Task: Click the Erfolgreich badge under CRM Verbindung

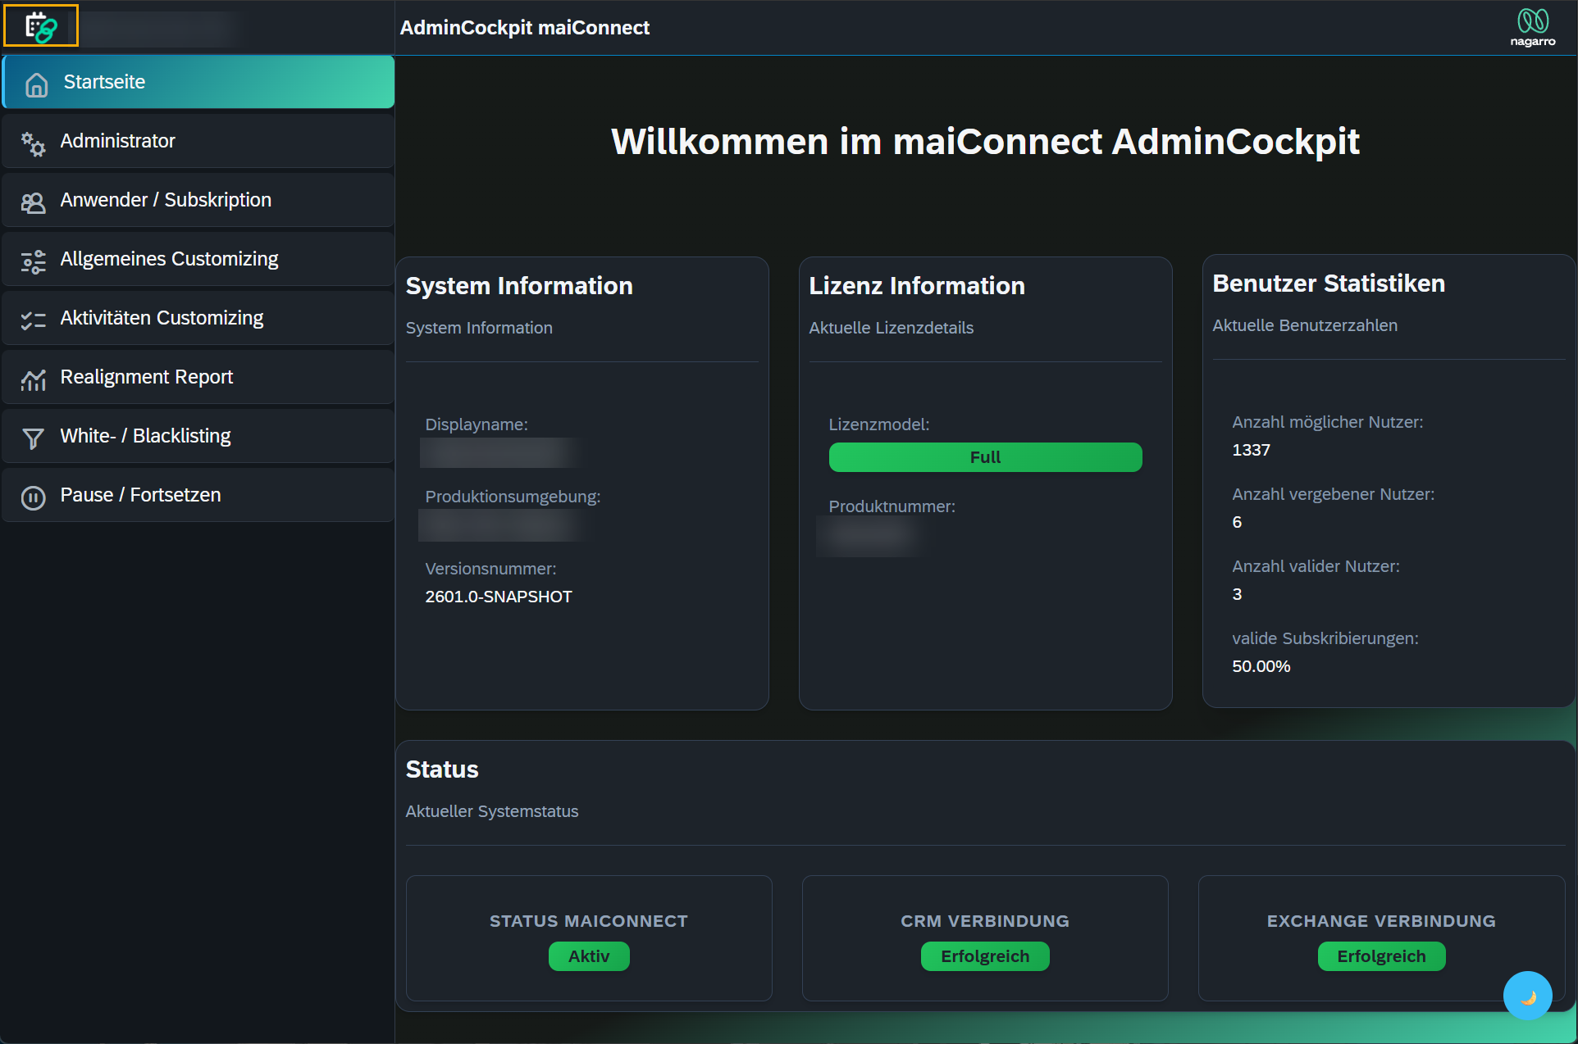Action: (x=984, y=956)
